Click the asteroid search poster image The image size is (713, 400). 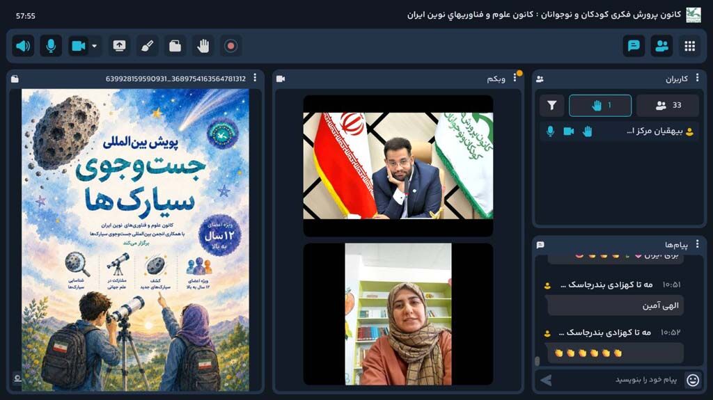(x=135, y=239)
